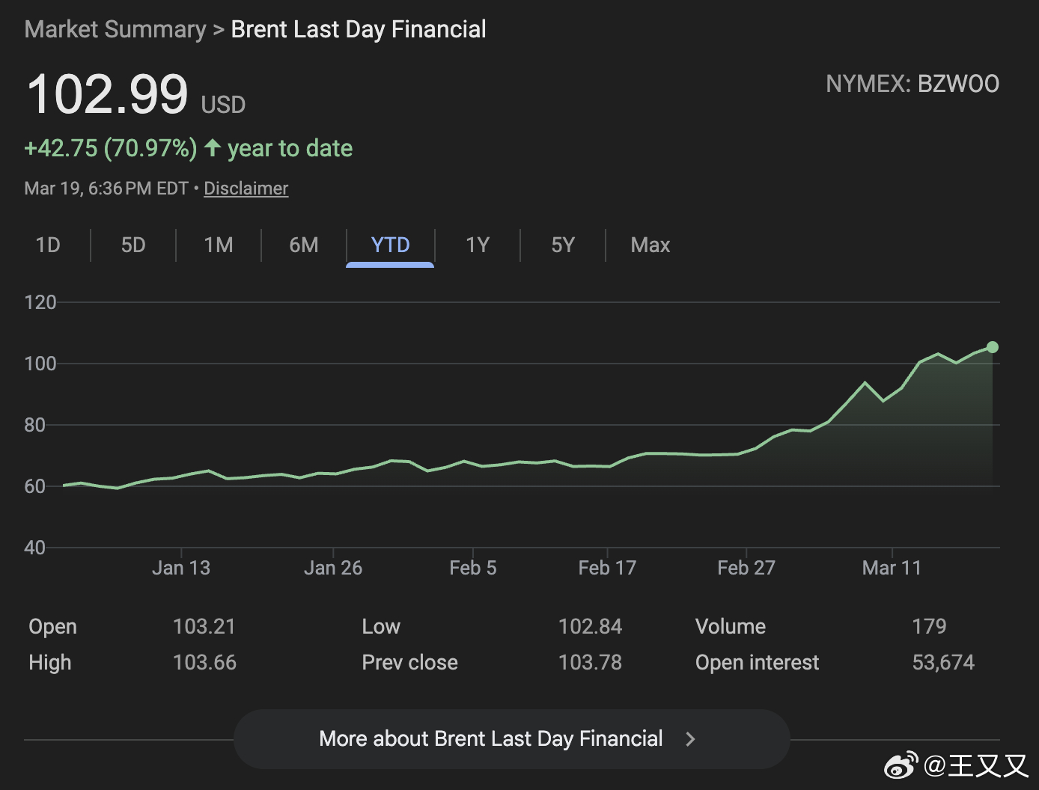Select the 1D time range tab
Viewport: 1039px width, 790px height.
pos(48,245)
